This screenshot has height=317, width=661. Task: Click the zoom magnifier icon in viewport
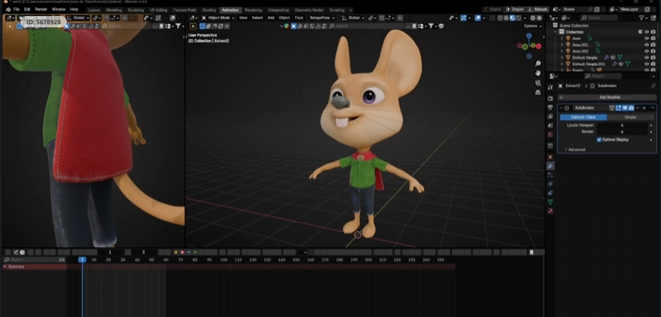point(537,64)
